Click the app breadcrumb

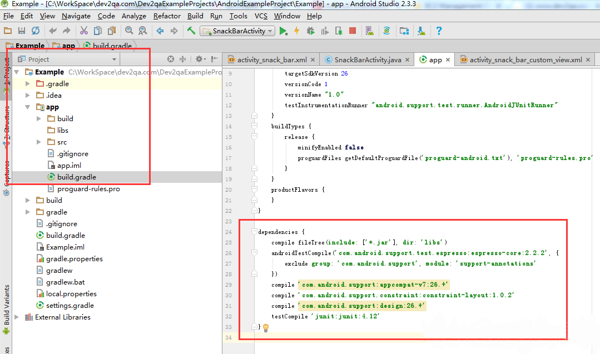click(x=64, y=46)
